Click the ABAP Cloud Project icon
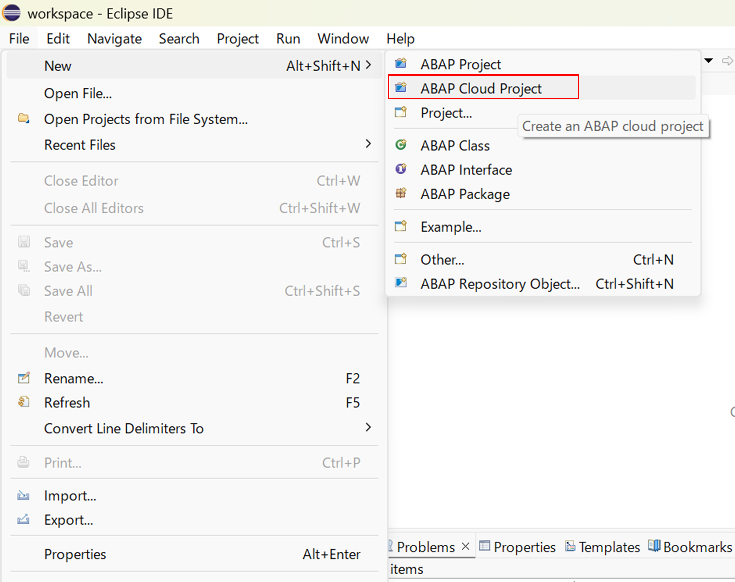This screenshot has width=735, height=582. (x=401, y=87)
